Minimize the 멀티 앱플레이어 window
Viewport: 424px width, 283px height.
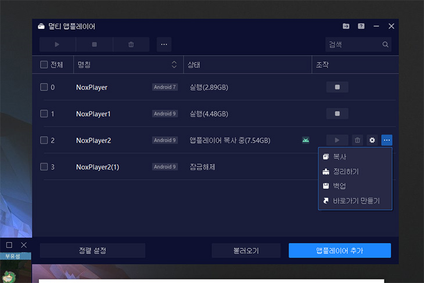376,26
